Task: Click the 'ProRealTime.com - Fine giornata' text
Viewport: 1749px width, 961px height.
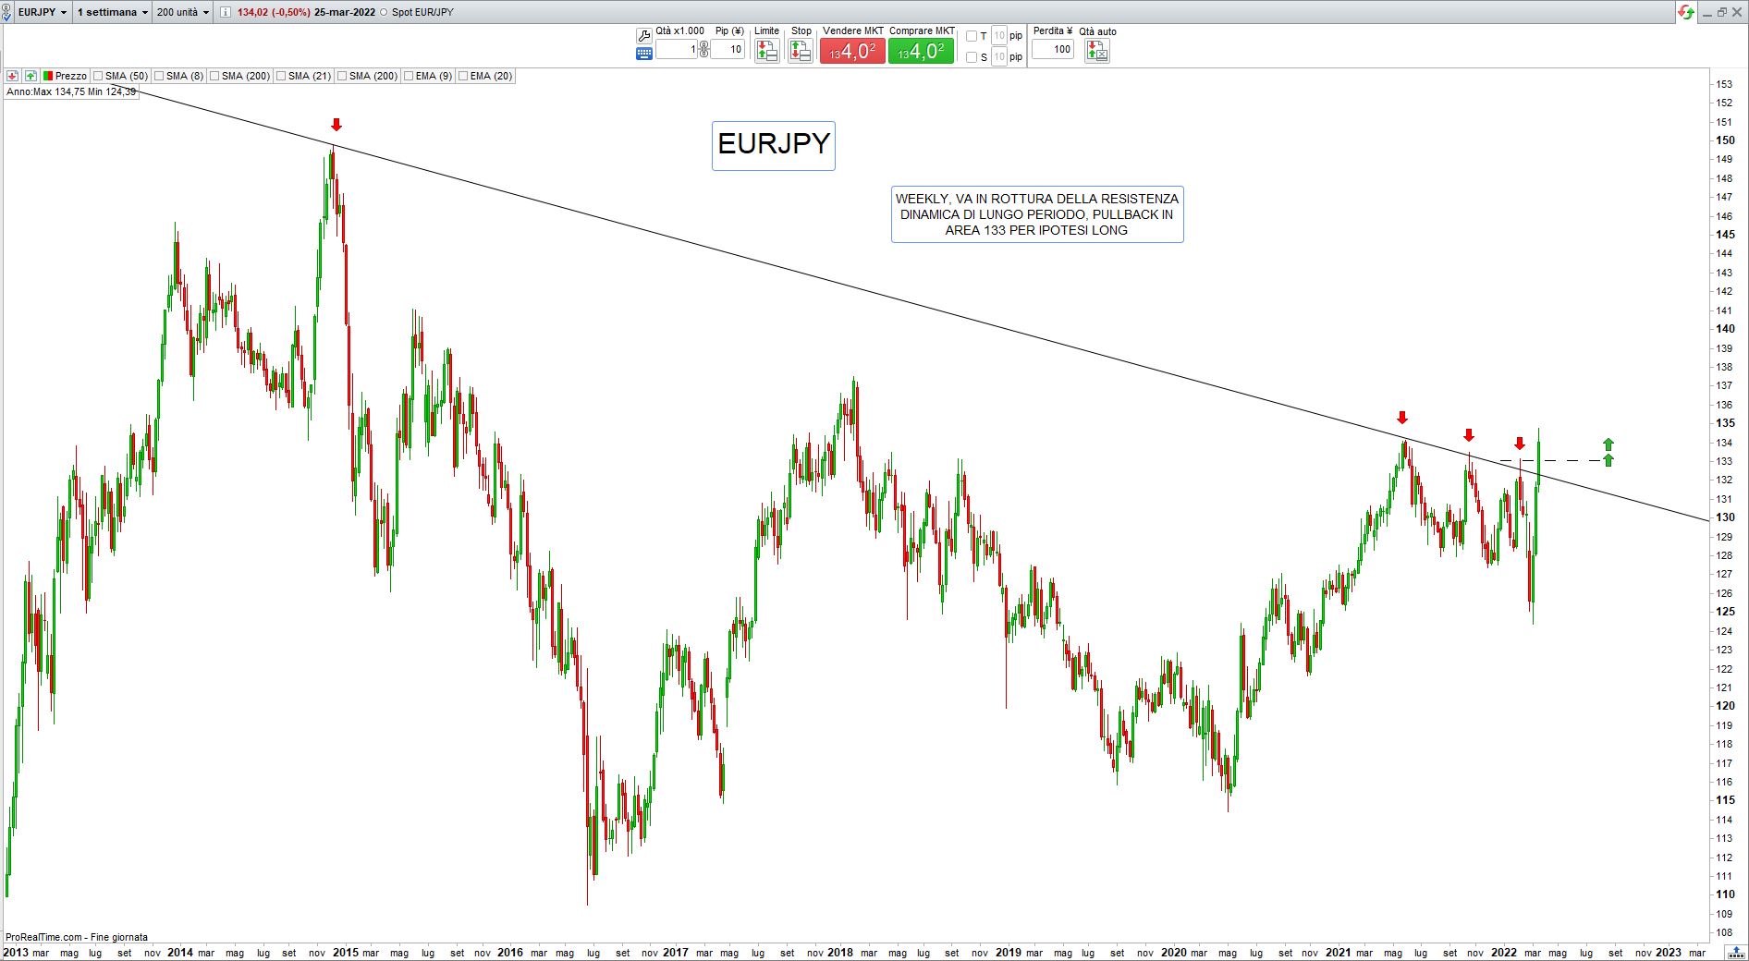Action: pyautogui.click(x=77, y=937)
